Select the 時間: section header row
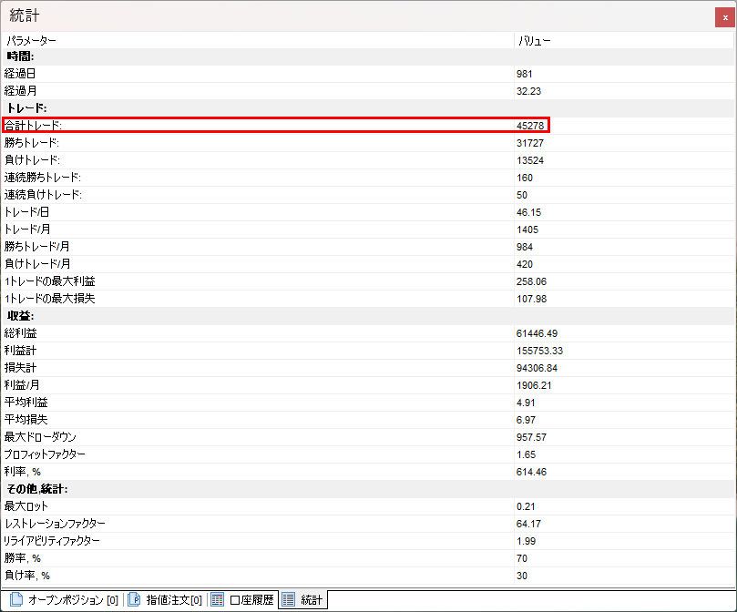This screenshot has height=612, width=737. pyautogui.click(x=368, y=56)
